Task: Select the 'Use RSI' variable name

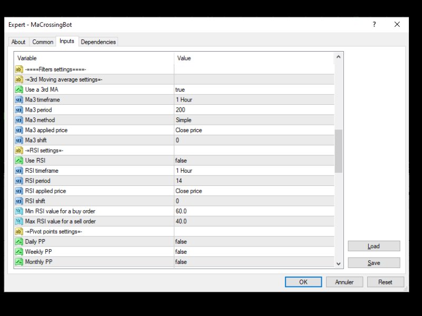Action: click(x=35, y=161)
